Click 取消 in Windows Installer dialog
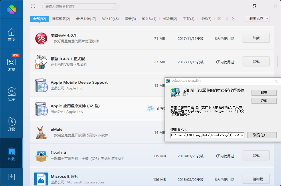Image resolution: width=281 pixels, height=186 pixels. tap(264, 101)
